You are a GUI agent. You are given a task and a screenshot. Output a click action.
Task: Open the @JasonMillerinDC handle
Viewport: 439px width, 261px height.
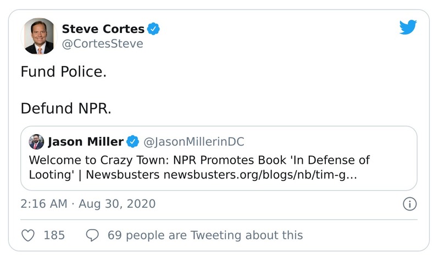click(x=193, y=142)
